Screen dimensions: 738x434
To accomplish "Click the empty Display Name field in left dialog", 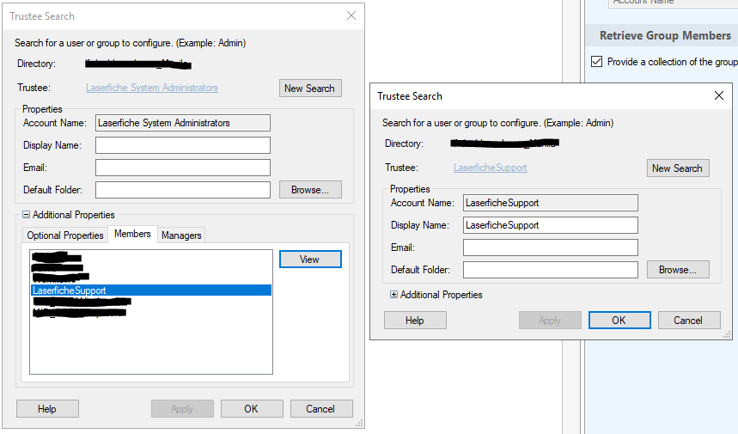I will [x=183, y=145].
